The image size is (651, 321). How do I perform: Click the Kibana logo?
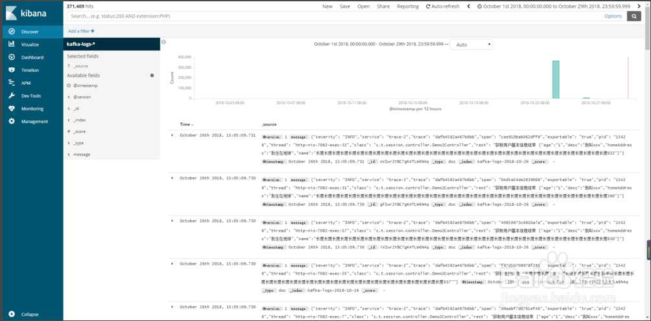click(26, 13)
